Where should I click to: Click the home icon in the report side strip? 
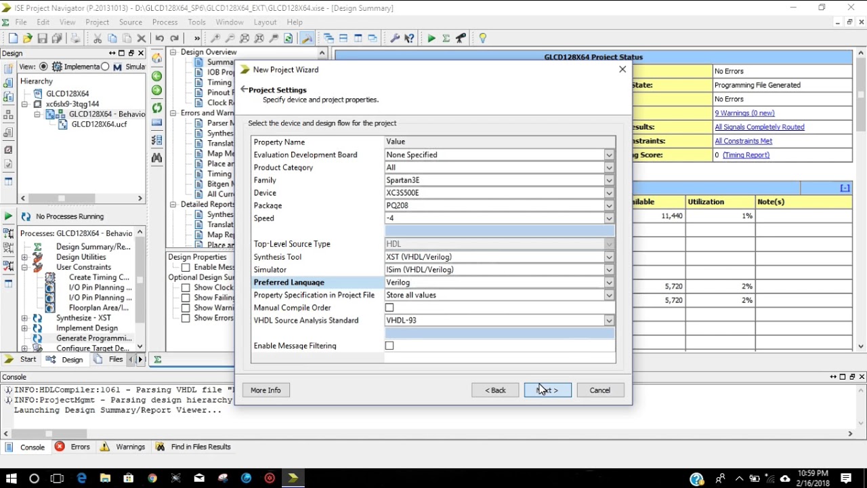click(x=157, y=59)
